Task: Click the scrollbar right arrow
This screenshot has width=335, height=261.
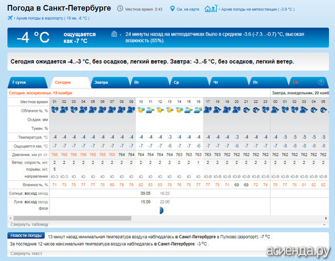Action: 326,218
